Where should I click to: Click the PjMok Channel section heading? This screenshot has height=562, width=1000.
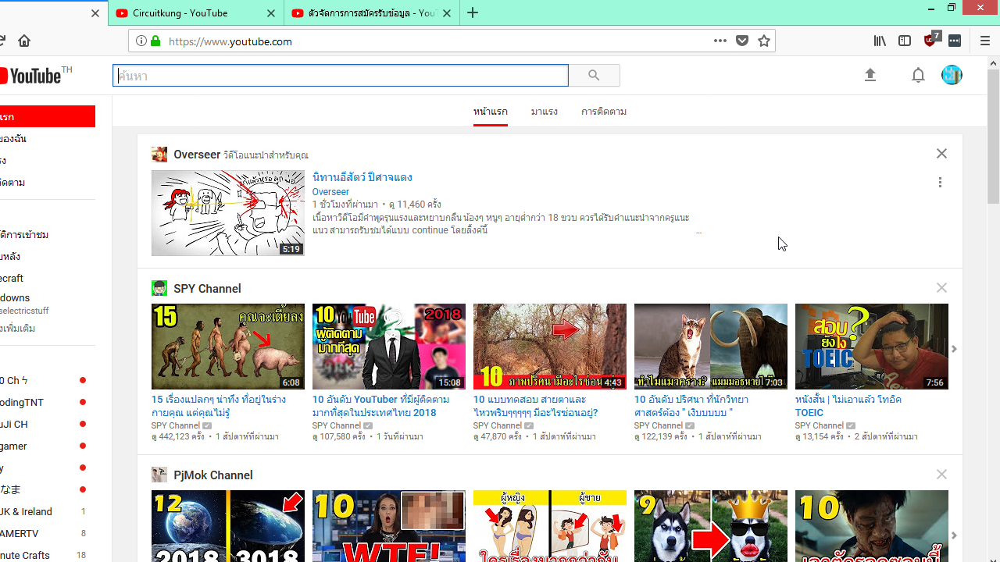click(213, 475)
